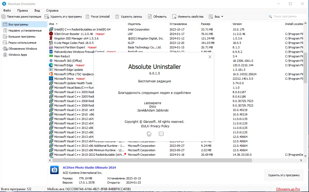The height and width of the screenshot is (192, 309).
Task: Open the Вид dropdown in the toolbar
Action: [x=216, y=17]
